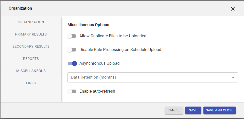Toggle Disable Rule Processing switch
244x119 pixels.
coord(72,50)
